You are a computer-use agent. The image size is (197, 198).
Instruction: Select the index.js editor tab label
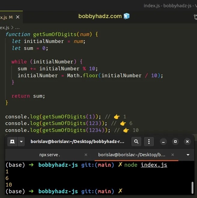3,17
